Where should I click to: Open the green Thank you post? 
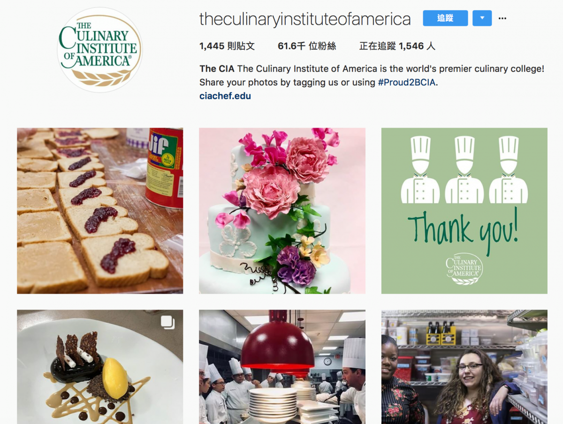(x=464, y=211)
